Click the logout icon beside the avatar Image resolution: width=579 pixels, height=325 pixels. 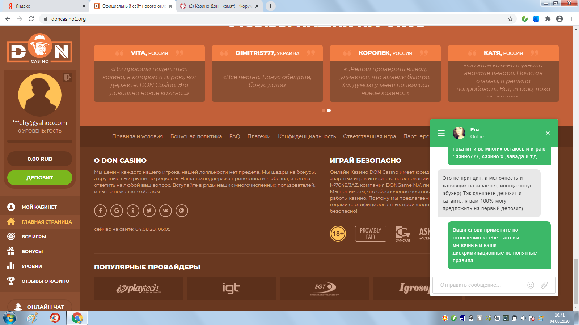pos(67,77)
